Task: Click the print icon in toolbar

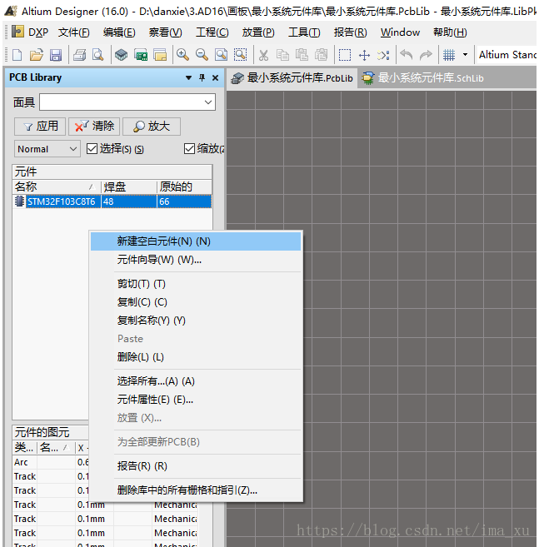Action: click(79, 55)
